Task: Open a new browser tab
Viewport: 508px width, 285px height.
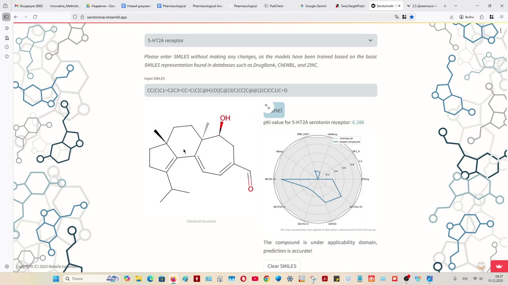Action: [x=445, y=6]
